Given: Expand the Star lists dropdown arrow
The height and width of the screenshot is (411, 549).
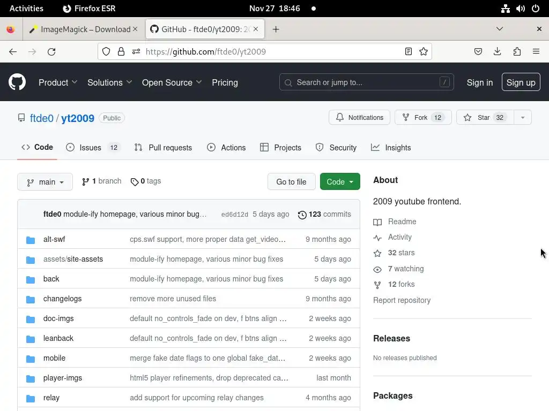Looking at the screenshot, I should point(522,117).
